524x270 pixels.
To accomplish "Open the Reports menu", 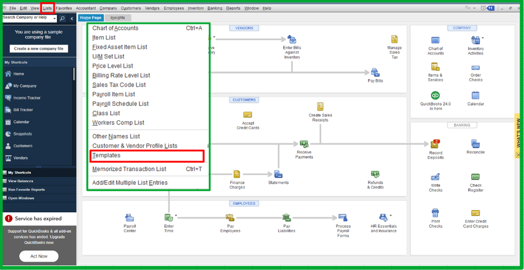I will (233, 8).
